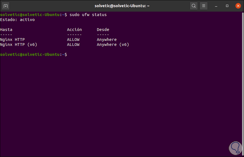
Task: Click the 'Acción' column header
Action: pyautogui.click(x=74, y=30)
